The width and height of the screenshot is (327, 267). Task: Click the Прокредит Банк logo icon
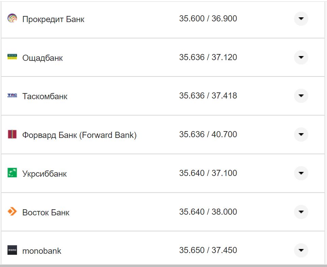[13, 18]
